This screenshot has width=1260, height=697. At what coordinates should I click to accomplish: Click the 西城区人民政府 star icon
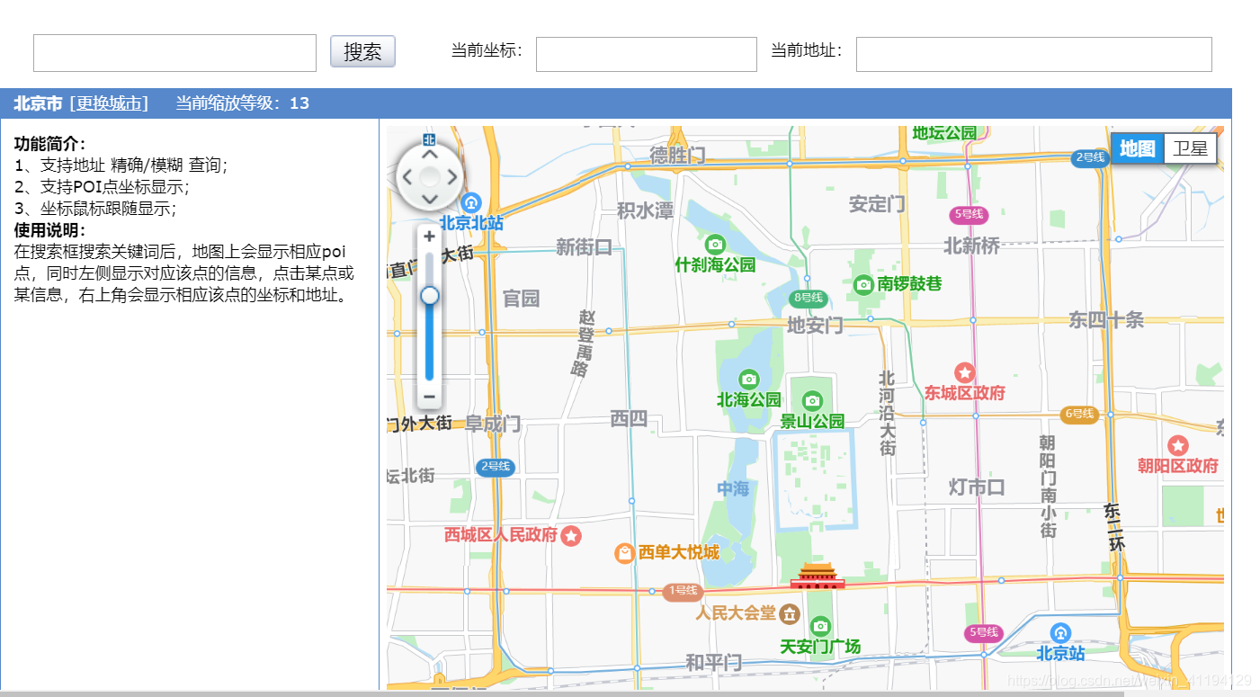coord(571,536)
